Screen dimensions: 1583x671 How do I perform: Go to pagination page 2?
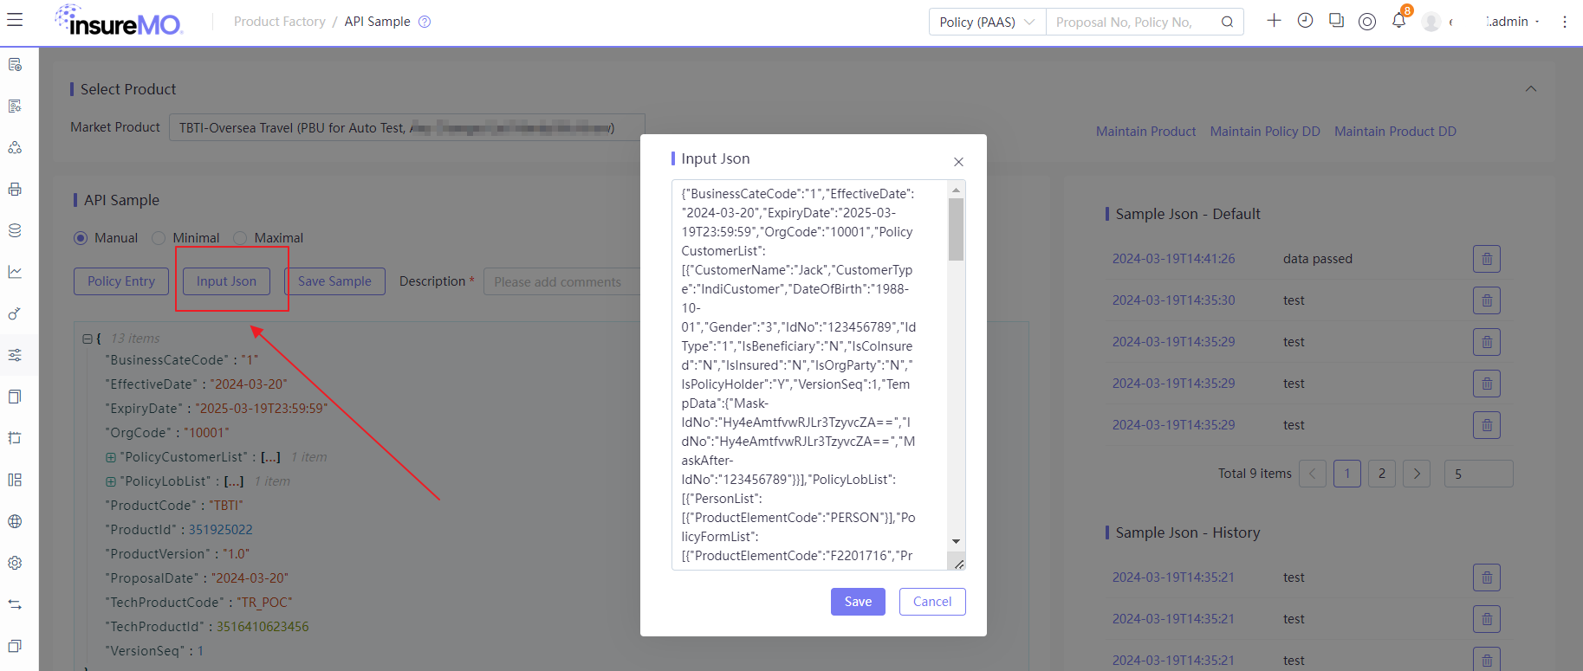[x=1382, y=474]
